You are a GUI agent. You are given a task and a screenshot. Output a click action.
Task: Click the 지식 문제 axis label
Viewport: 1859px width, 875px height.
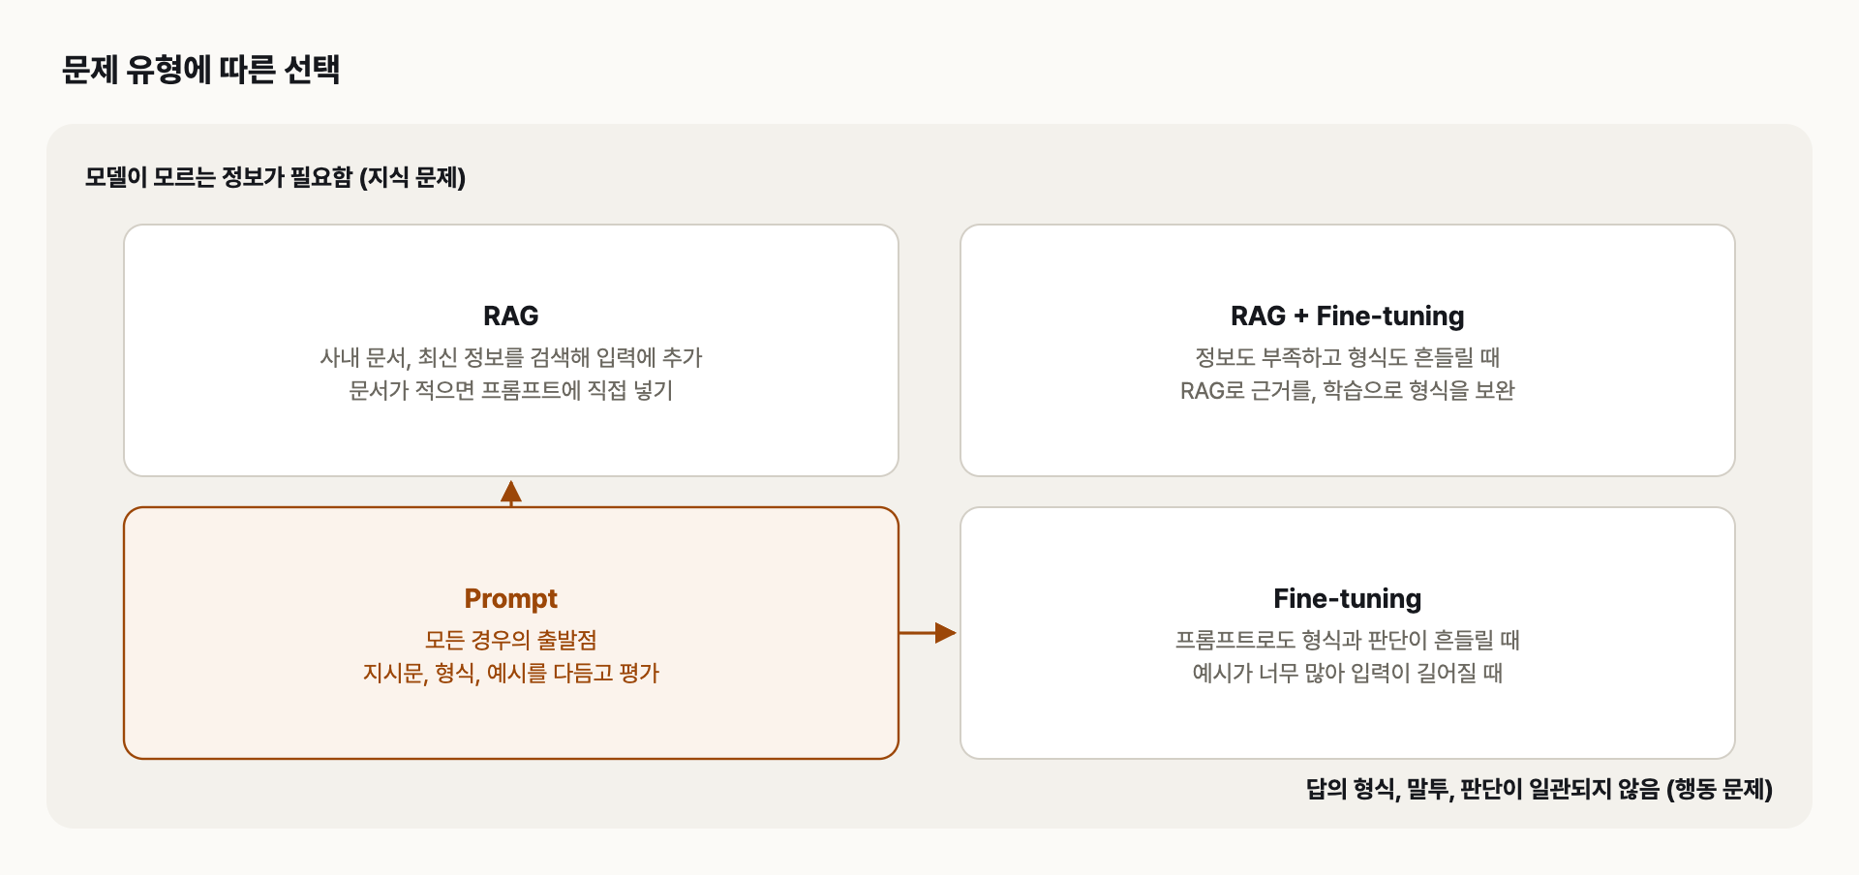pyautogui.click(x=275, y=178)
